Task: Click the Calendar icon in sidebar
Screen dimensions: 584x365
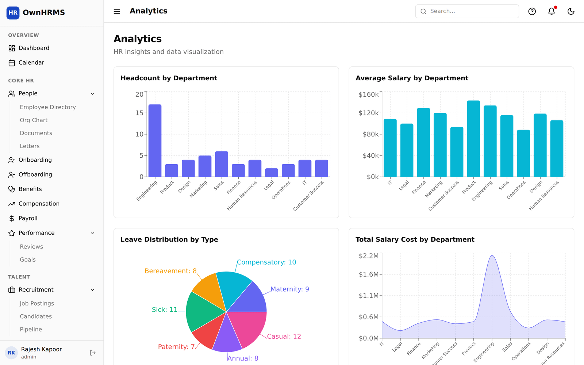Action: [x=12, y=63]
